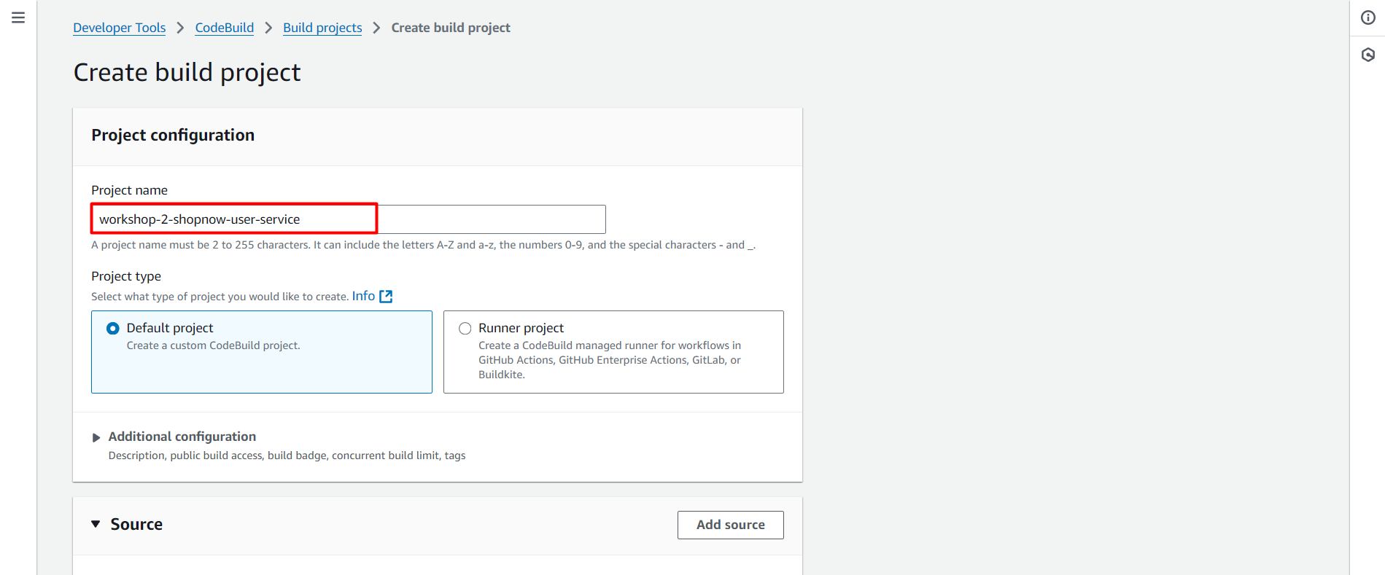Open the Amazon Q assistant icon
The height and width of the screenshot is (575, 1385).
(x=1367, y=54)
